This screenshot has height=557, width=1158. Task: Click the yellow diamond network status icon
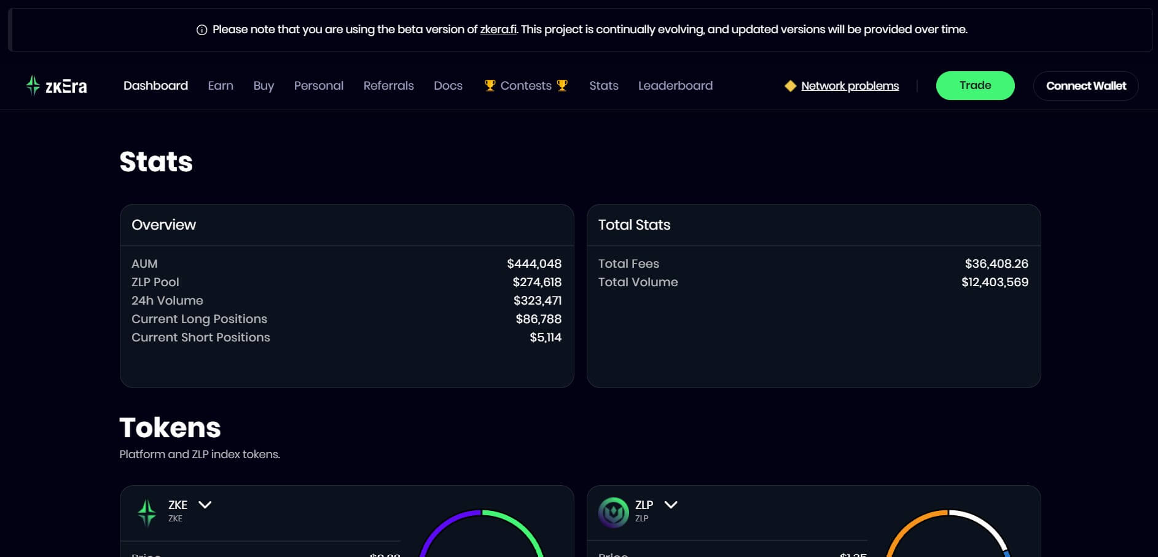point(791,86)
